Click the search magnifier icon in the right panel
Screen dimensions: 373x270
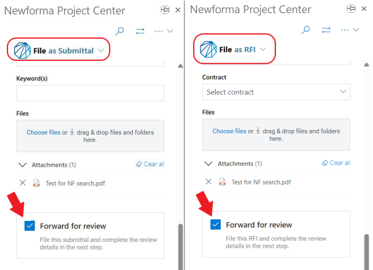click(306, 30)
